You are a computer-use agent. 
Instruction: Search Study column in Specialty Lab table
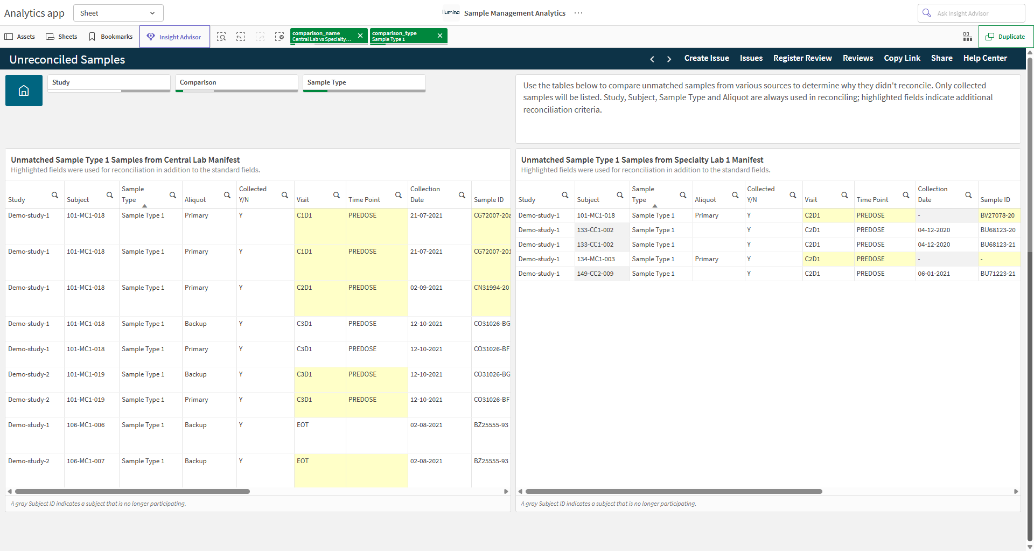(x=565, y=195)
